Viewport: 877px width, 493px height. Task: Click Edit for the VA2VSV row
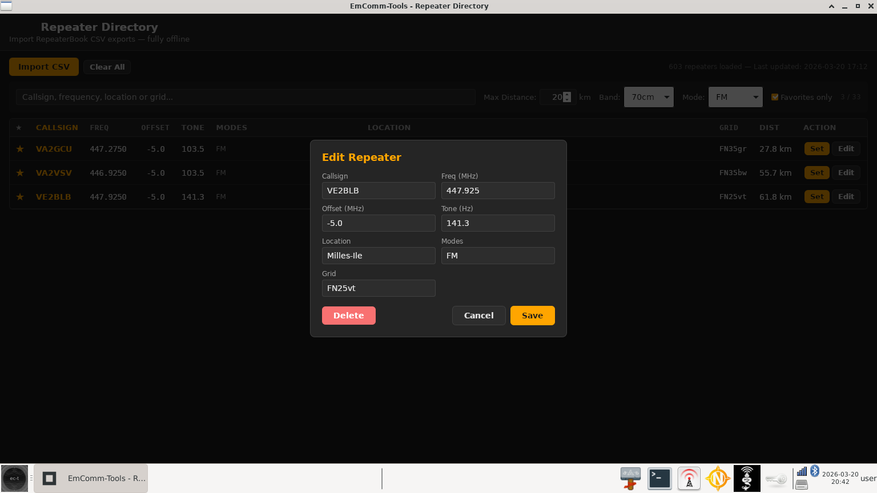846,173
